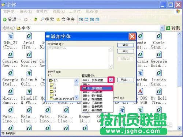
Task: Click 关闭 in the Add Fonts dialog
Action: point(126,51)
